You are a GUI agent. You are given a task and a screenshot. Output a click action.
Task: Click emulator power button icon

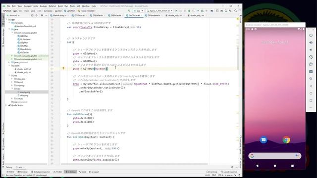coord(311,35)
